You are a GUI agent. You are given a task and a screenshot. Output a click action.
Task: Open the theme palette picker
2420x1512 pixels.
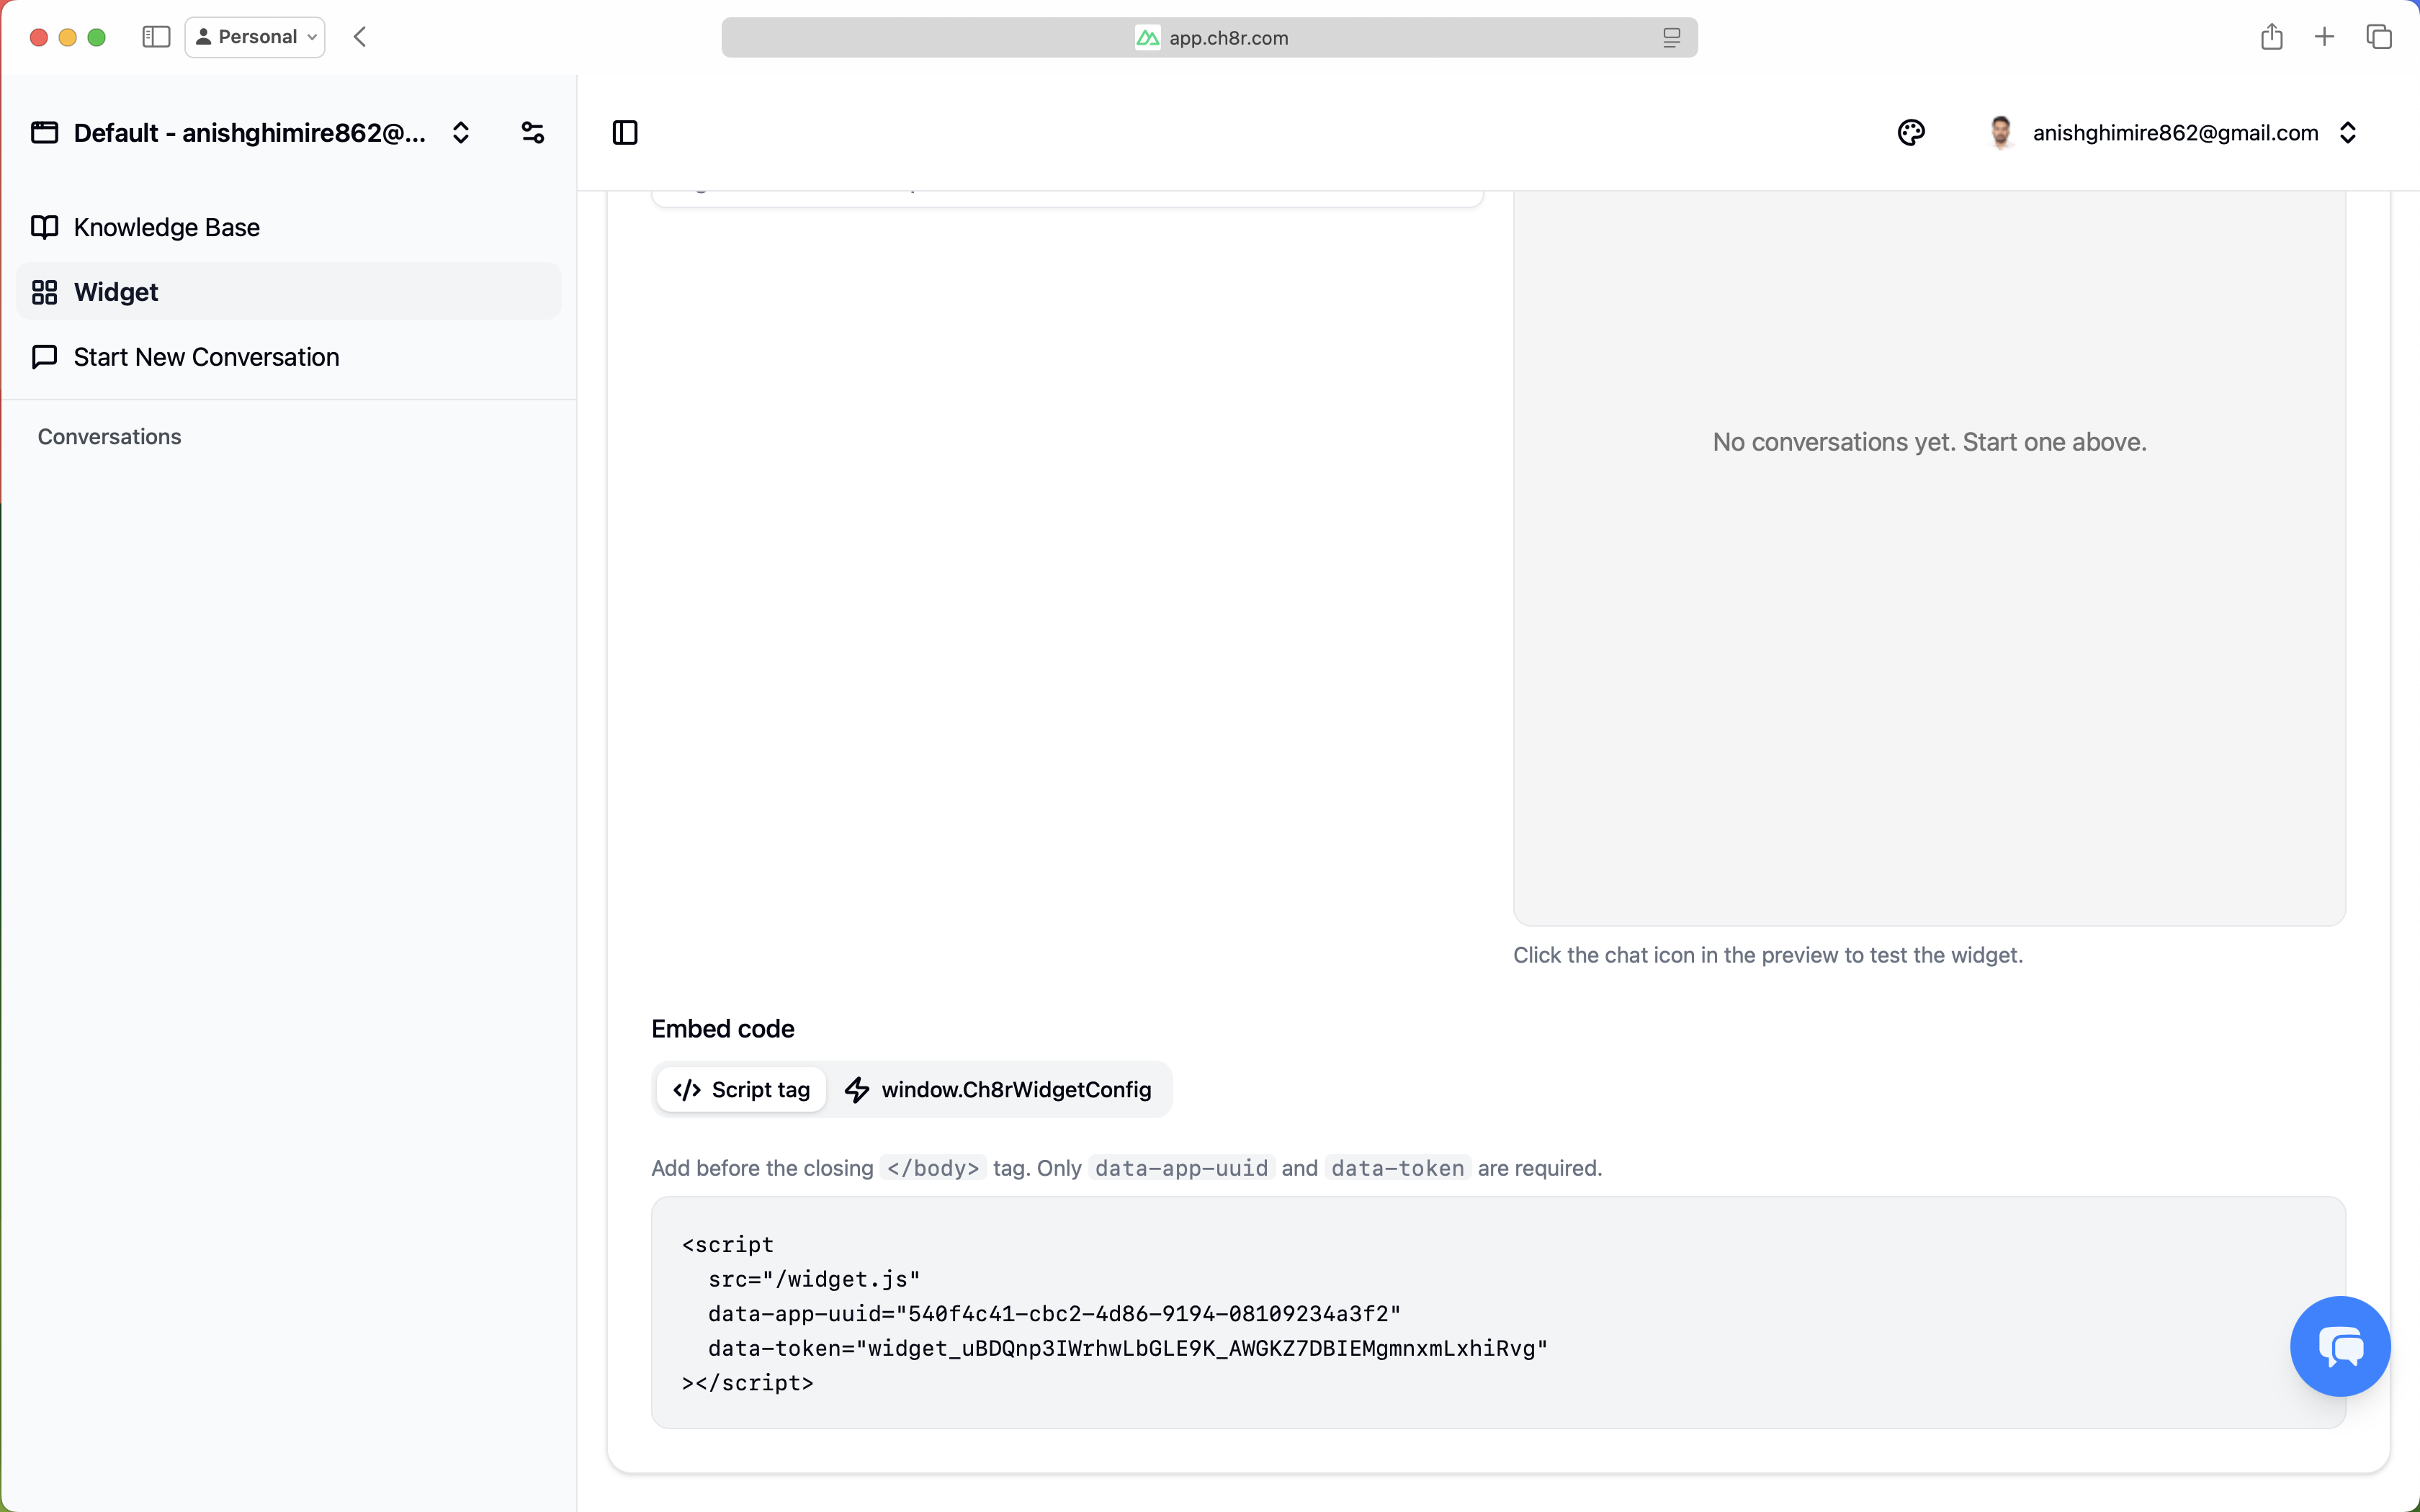coord(1911,132)
